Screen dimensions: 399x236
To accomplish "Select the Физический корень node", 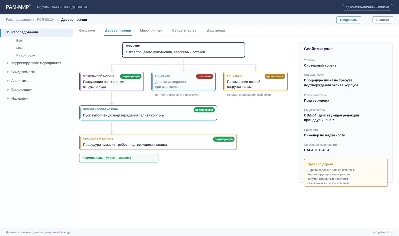I will pyautogui.click(x=112, y=81).
